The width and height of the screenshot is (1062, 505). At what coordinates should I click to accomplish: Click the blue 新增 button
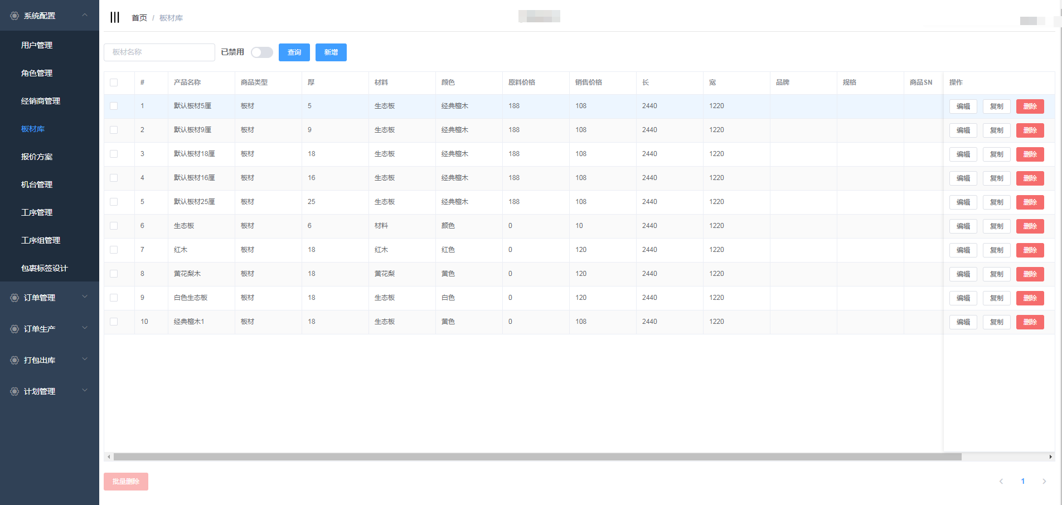[331, 52]
